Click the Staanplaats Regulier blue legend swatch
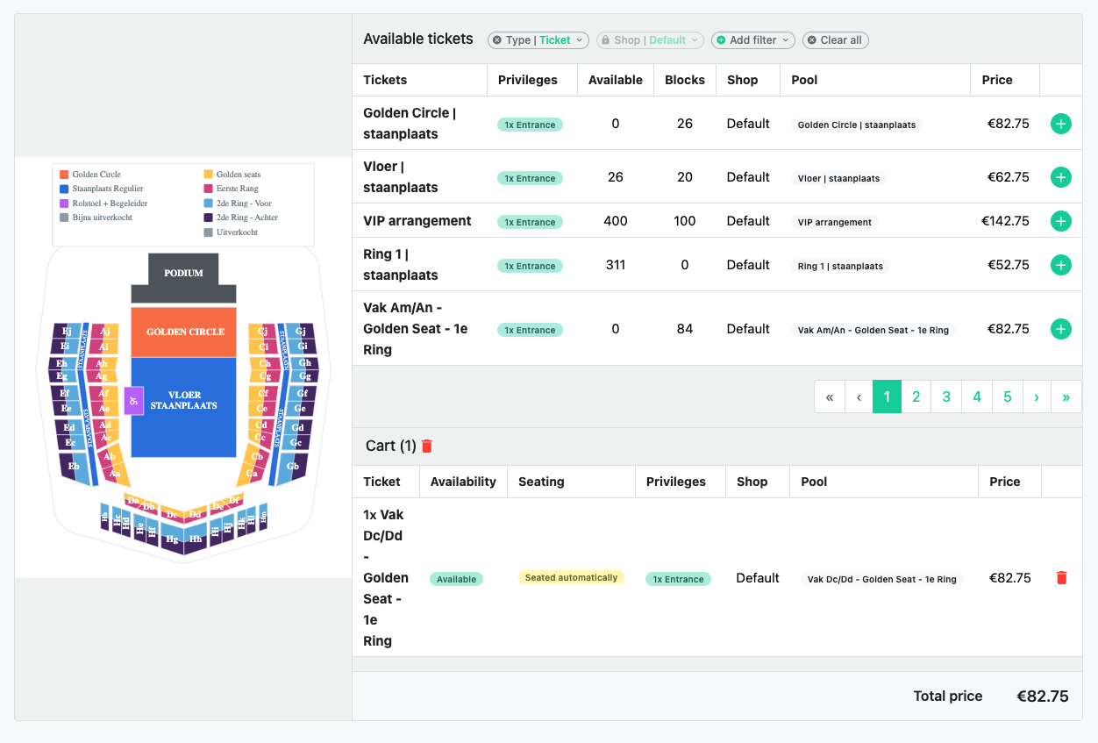This screenshot has width=1098, height=743. [x=63, y=189]
